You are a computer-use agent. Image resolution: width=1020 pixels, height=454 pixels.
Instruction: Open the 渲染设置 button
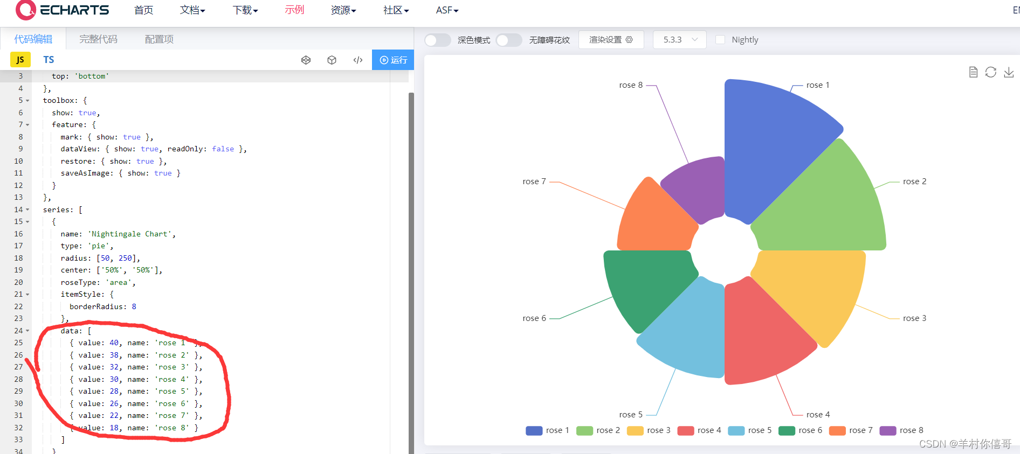[611, 39]
